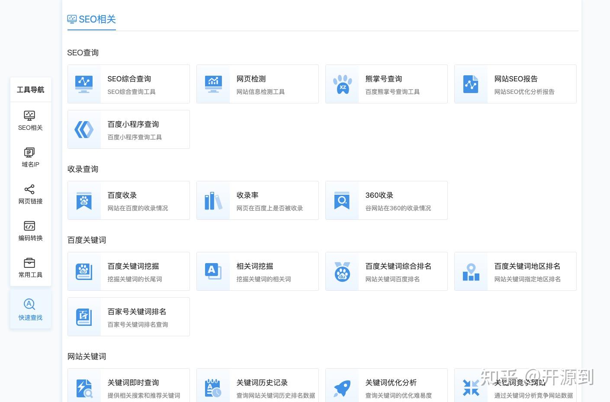Open the 域名IP sidebar section
This screenshot has width=610, height=402.
30,157
